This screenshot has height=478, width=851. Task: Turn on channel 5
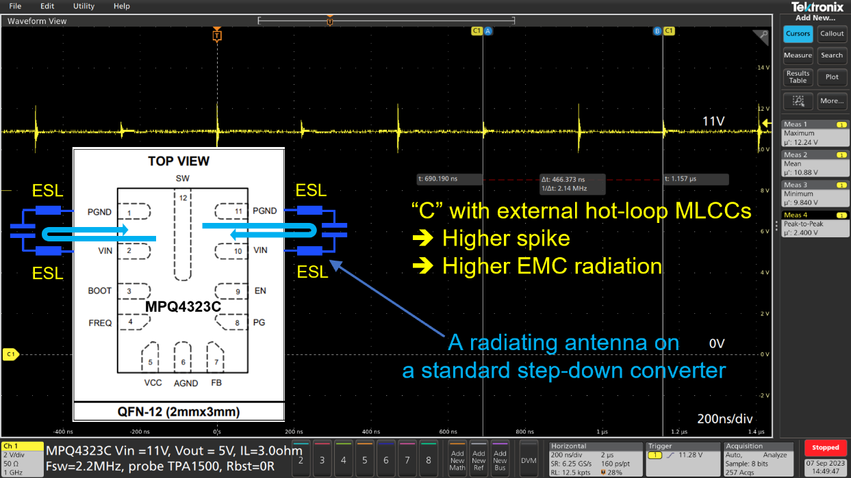pyautogui.click(x=364, y=460)
